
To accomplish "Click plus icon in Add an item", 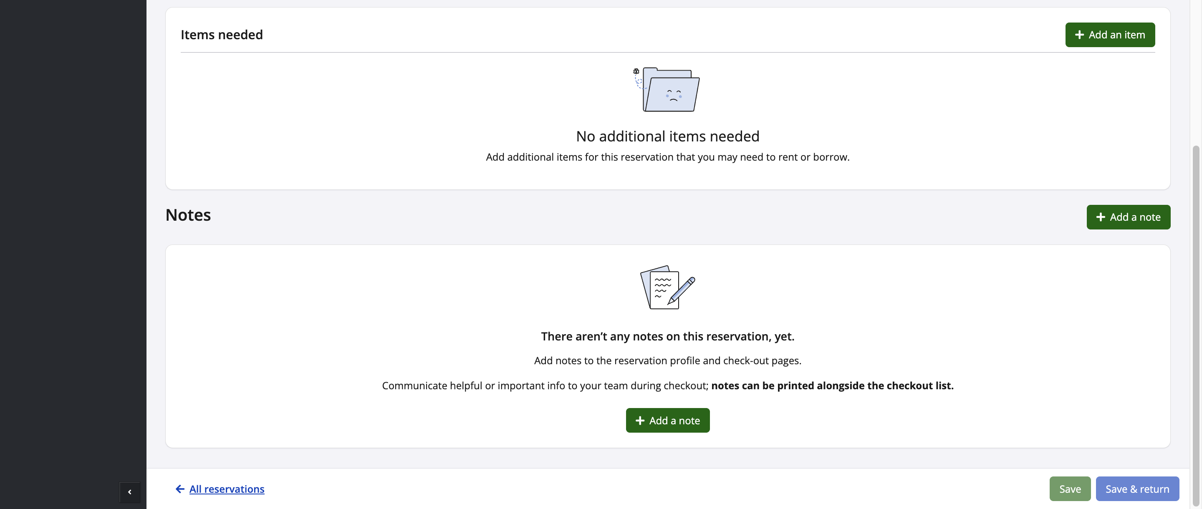I will (x=1079, y=35).
